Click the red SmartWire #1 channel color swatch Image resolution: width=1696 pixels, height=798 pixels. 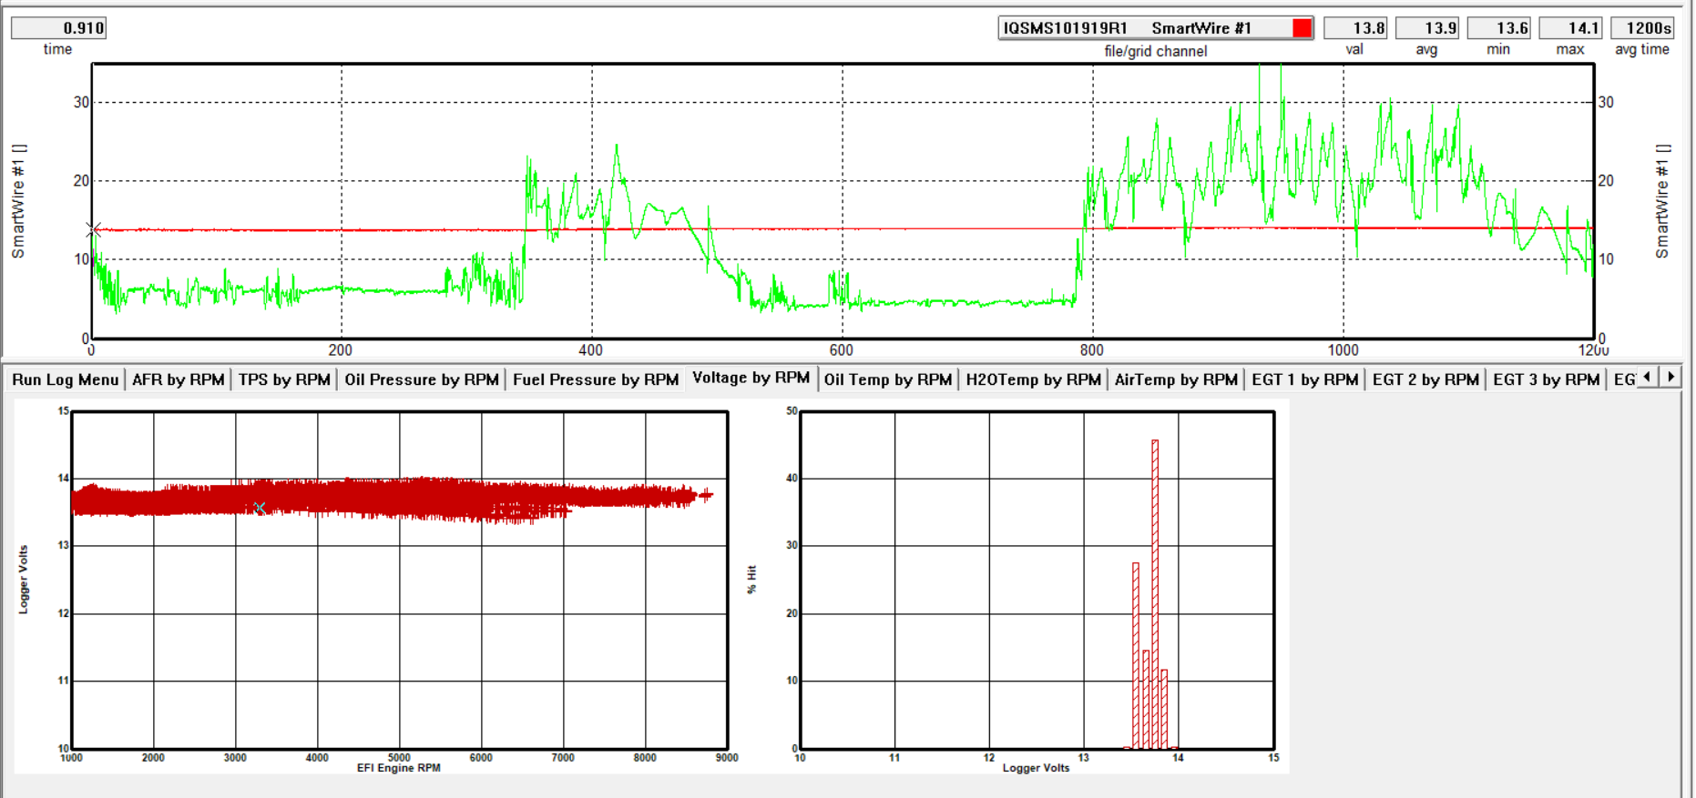[x=1303, y=28]
